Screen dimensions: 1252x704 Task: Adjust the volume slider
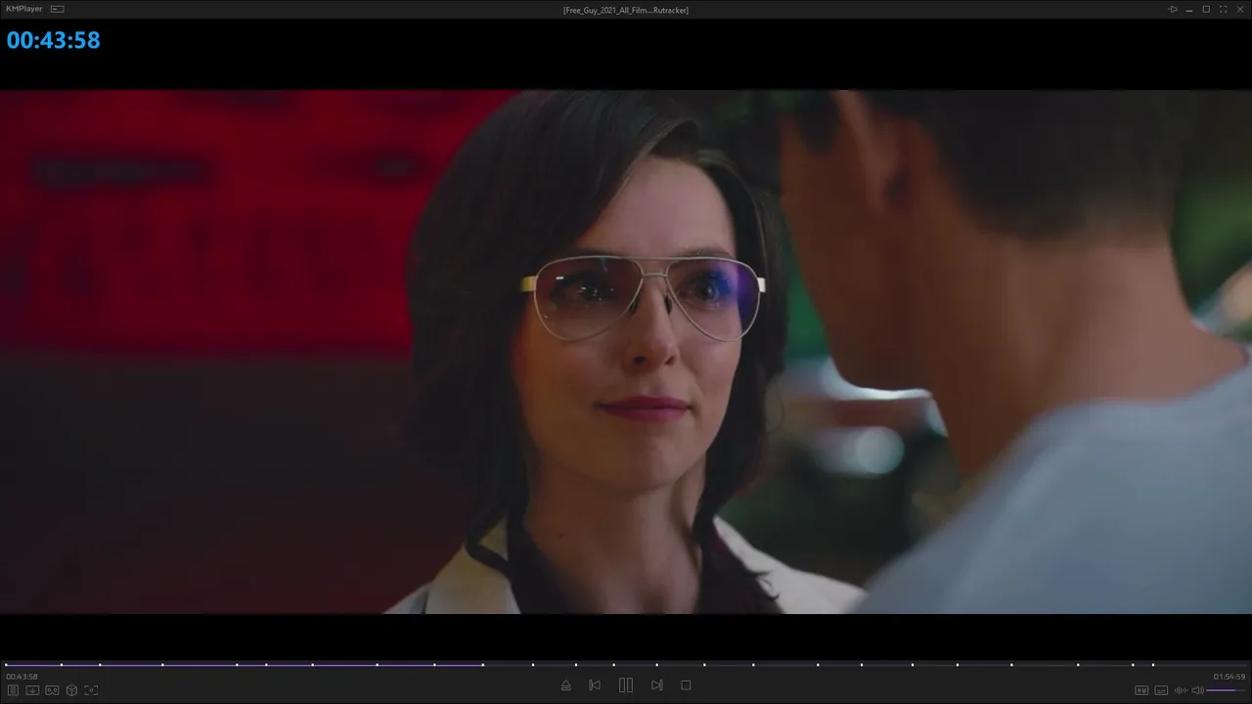click(1226, 690)
